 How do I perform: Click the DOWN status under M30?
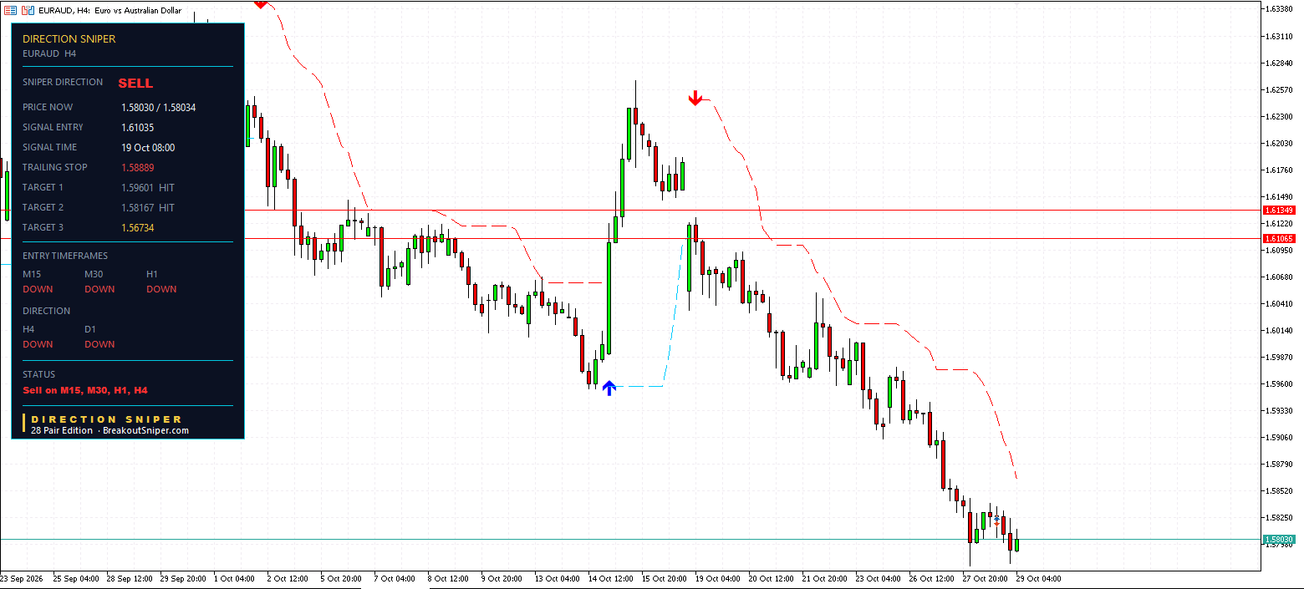(99, 290)
